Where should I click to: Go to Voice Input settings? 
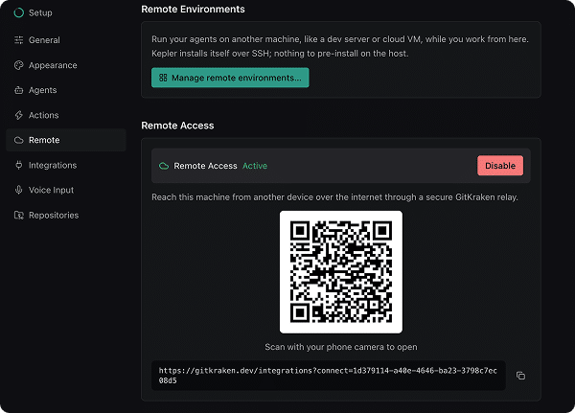click(65, 190)
